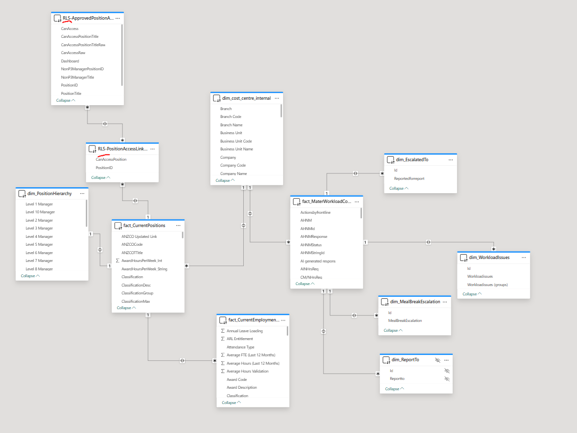577x433 pixels.
Task: Toggle visibility of the Id field in dim_ReportTo
Action: pyautogui.click(x=447, y=371)
